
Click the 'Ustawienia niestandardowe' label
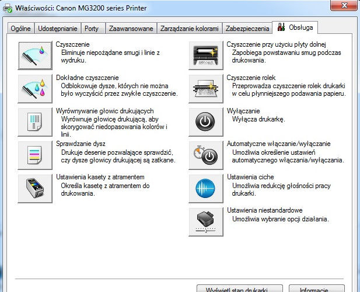pyautogui.click(x=265, y=210)
